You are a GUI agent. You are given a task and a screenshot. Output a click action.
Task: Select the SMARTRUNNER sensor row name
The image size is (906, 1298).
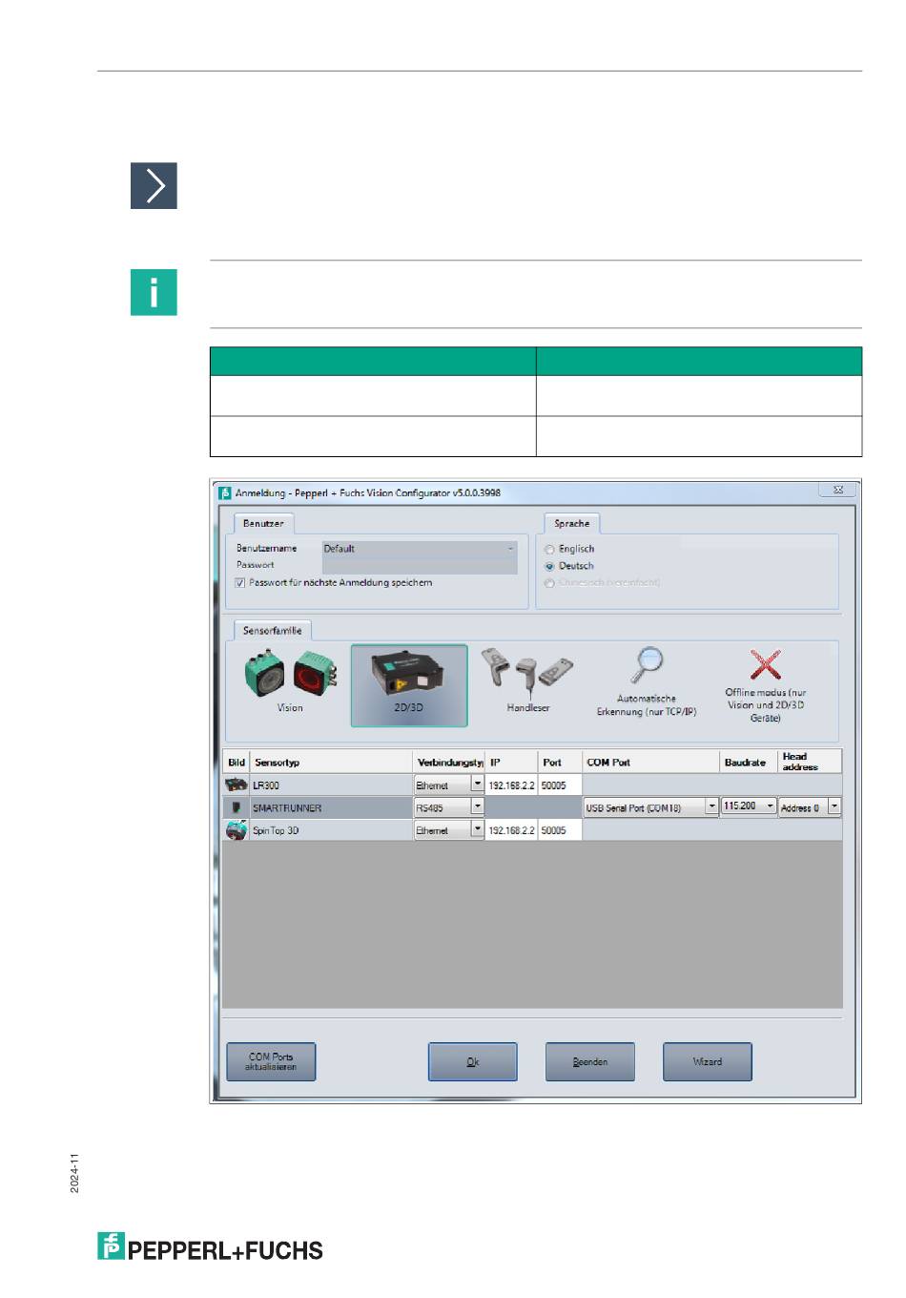[x=287, y=808]
